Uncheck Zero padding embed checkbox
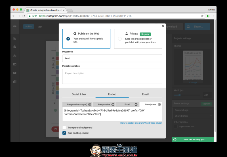The image size is (227, 157). (x=64, y=133)
